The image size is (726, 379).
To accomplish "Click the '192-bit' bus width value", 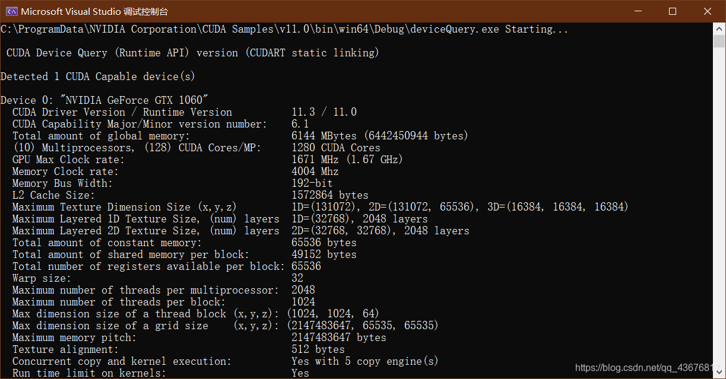I will 312,183.
